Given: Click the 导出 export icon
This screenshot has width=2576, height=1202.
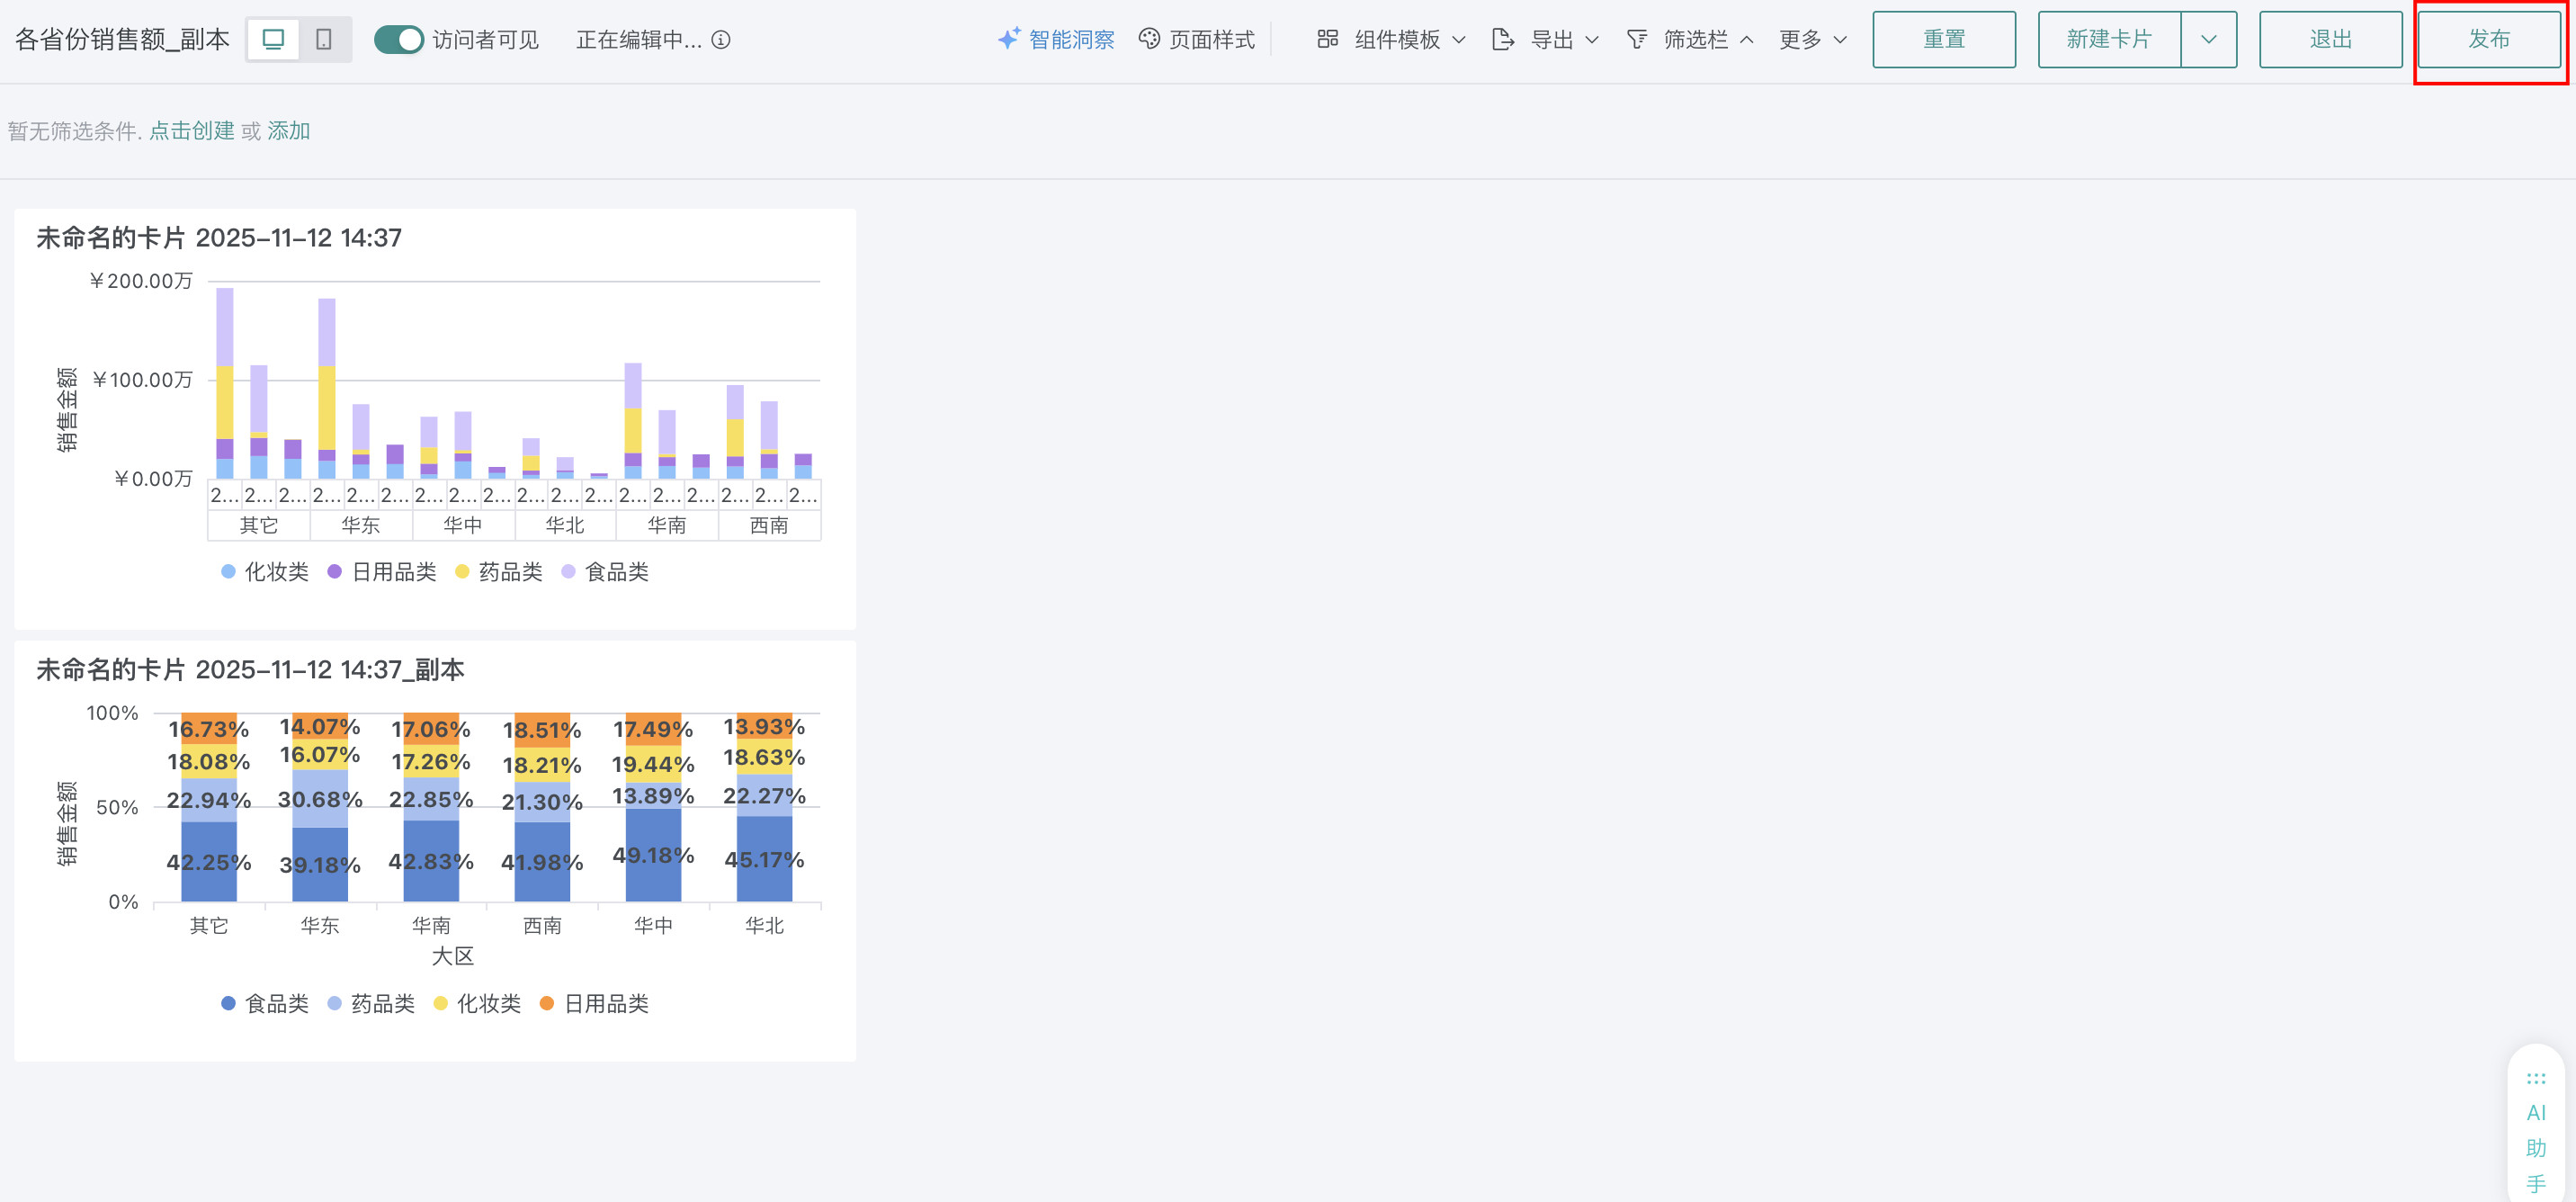Looking at the screenshot, I should (x=1502, y=39).
